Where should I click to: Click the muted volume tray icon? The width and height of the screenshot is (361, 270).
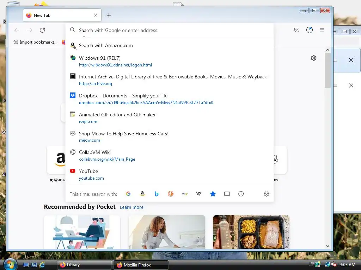coord(334,264)
